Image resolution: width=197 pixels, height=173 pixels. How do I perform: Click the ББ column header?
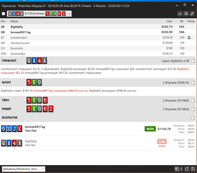(182, 21)
